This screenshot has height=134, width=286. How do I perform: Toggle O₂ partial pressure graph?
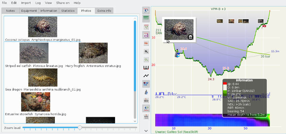(146, 60)
